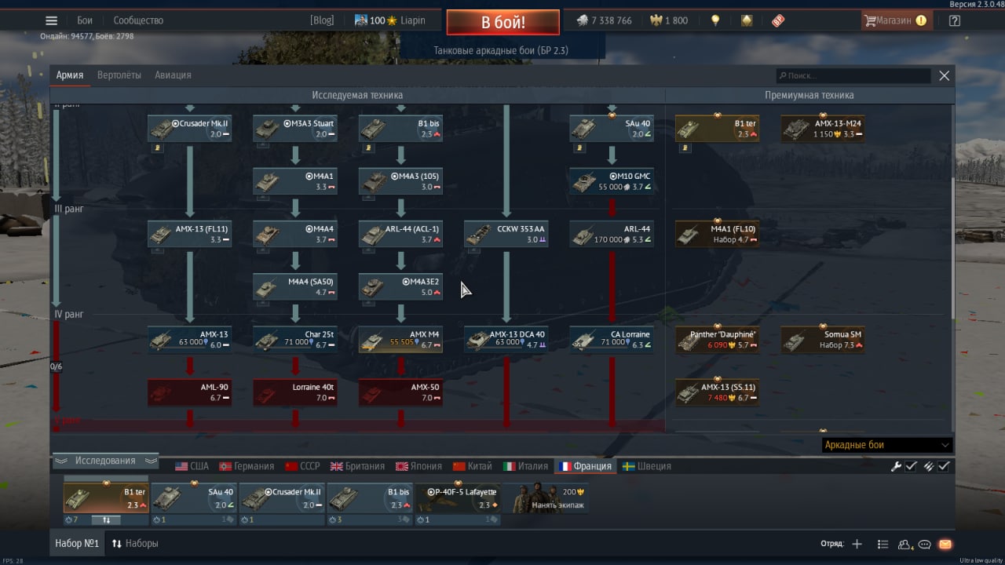The width and height of the screenshot is (1005, 565).
Task: Select CCKW 353 AA vehicle card
Action: pyautogui.click(x=506, y=234)
